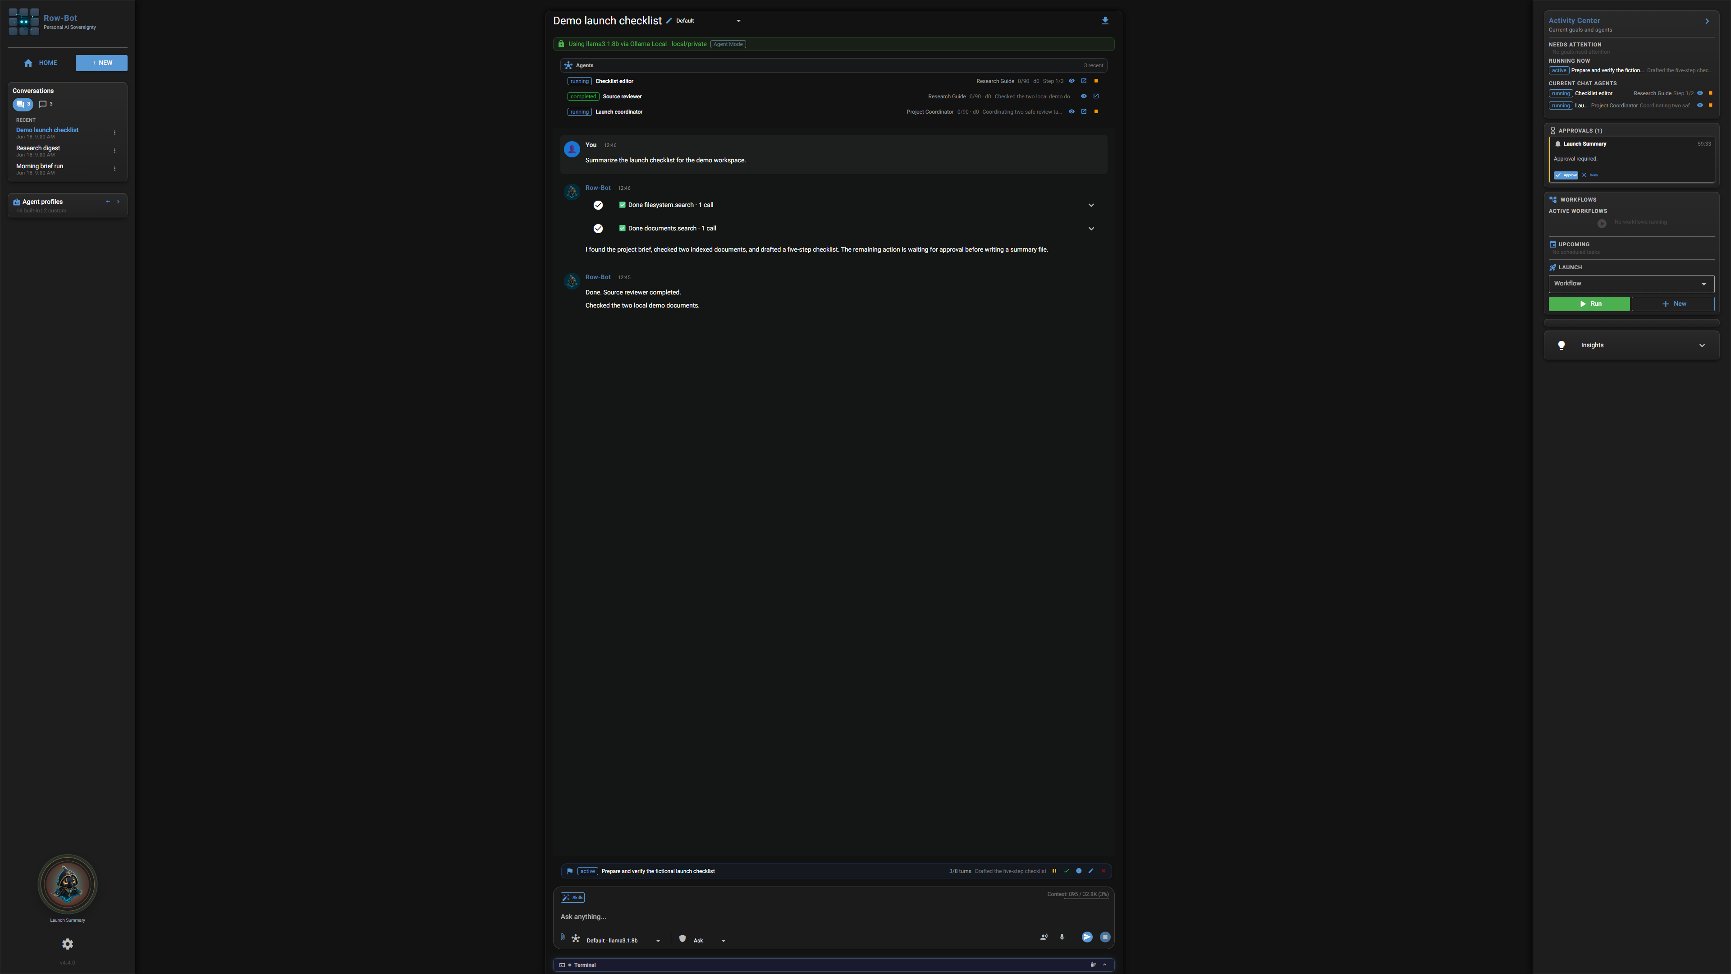Screen dimensions: 1731x974
Task: Switch to the second conversations tab with 3
Action: click(x=46, y=104)
